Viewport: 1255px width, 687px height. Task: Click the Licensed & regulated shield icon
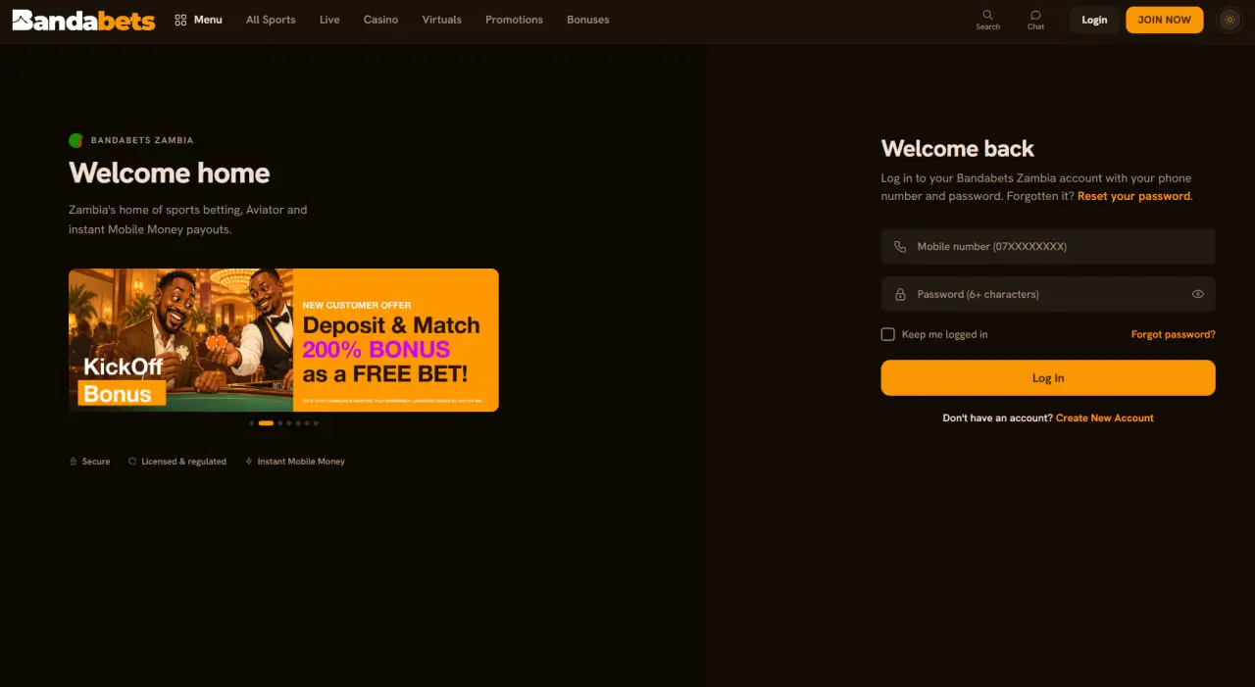[132, 462]
